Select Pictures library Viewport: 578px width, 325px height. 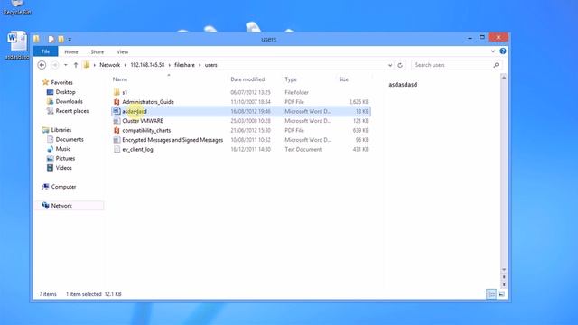tap(65, 159)
